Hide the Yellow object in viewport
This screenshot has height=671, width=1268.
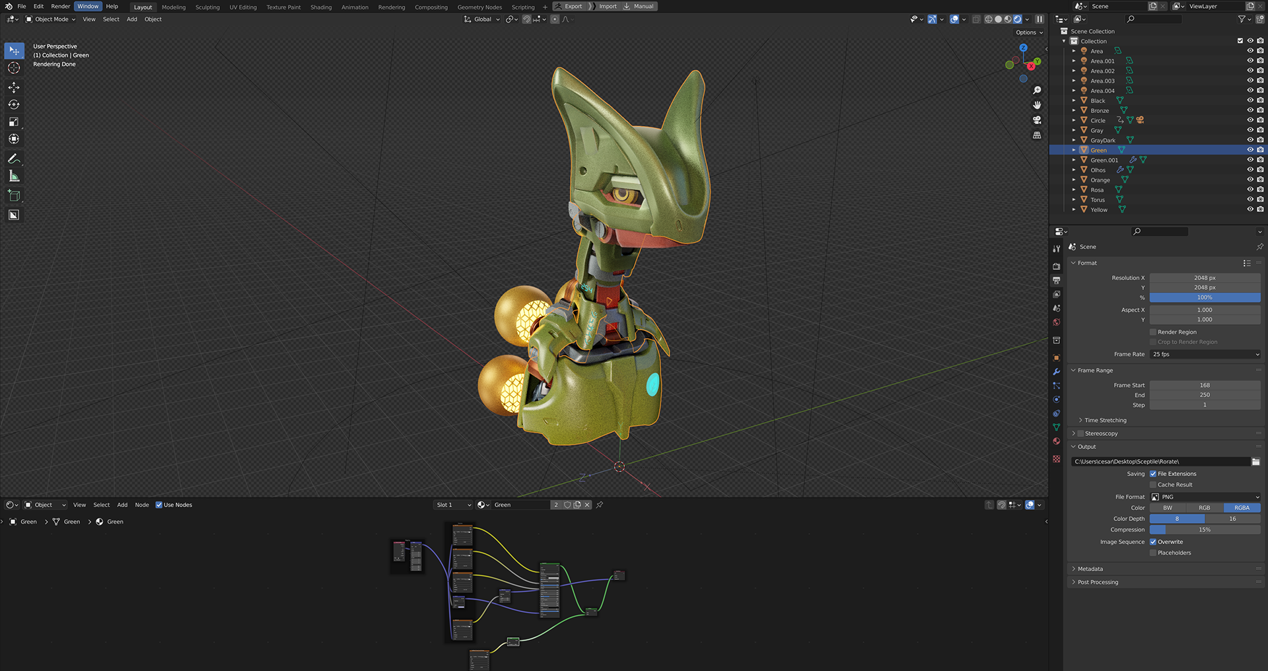[1250, 209]
